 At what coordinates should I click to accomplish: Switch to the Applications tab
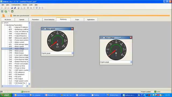pyautogui.click(x=91, y=20)
